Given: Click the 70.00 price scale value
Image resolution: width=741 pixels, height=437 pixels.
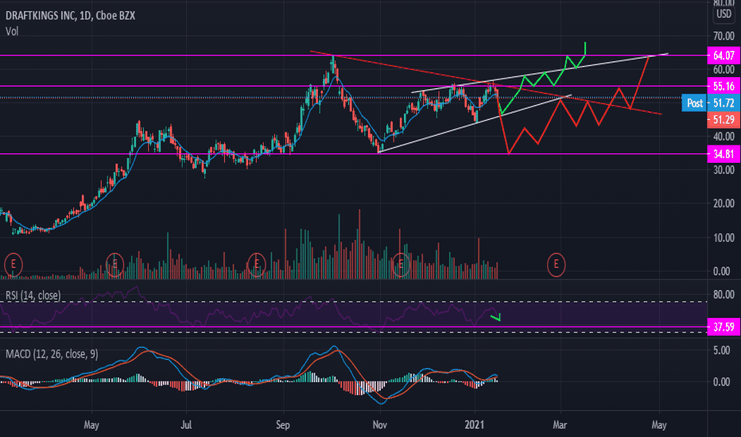Looking at the screenshot, I should click(724, 36).
